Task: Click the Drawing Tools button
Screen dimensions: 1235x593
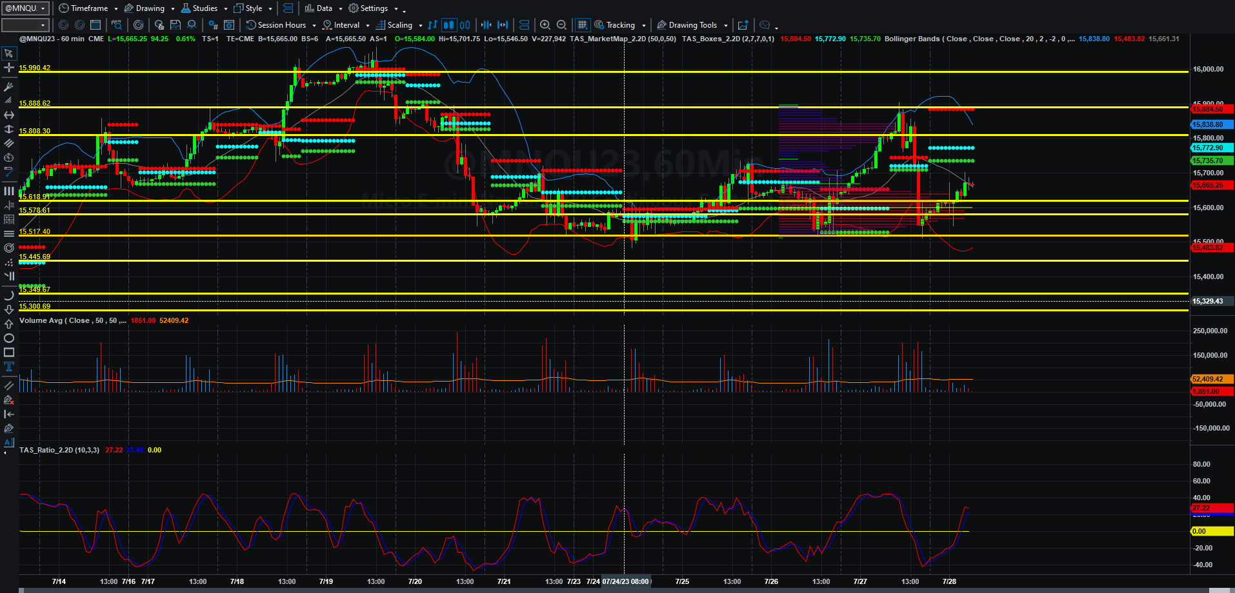Action: [x=692, y=25]
